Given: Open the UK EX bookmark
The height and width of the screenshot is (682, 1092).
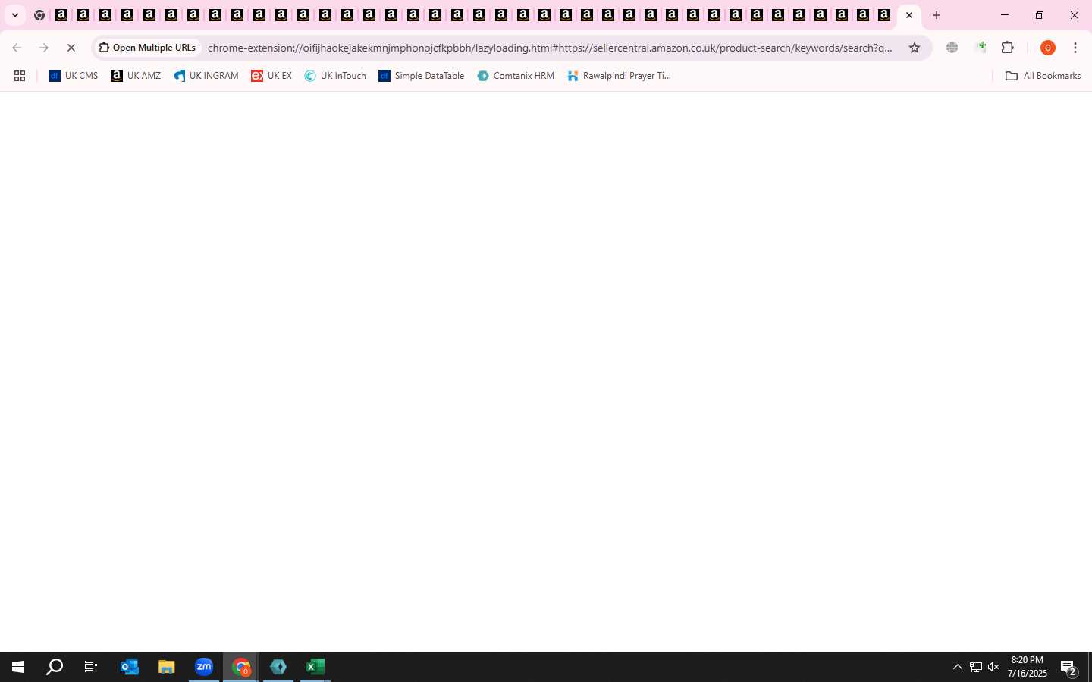Looking at the screenshot, I should tap(271, 76).
